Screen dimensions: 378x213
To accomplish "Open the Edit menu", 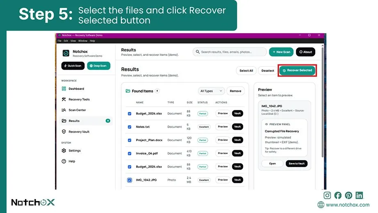I will pos(66,41).
